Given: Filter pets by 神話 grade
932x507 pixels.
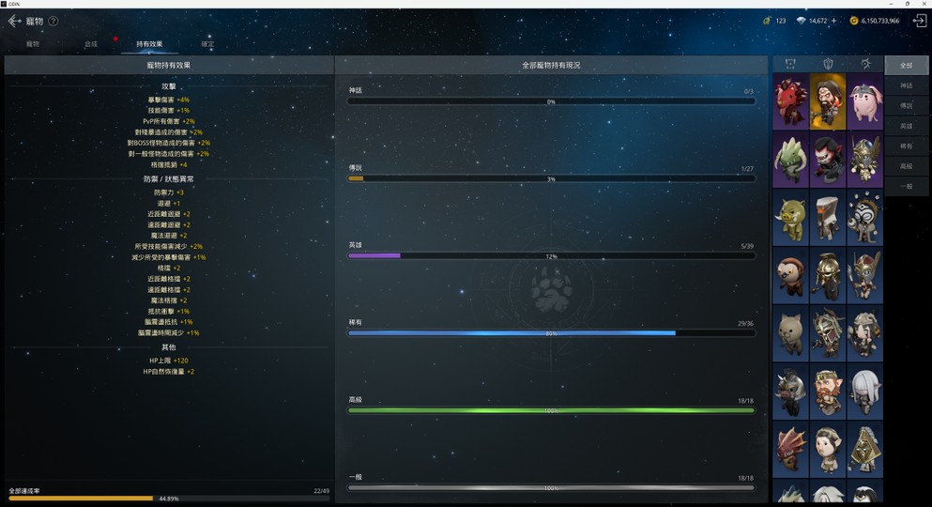Looking at the screenshot, I should tap(906, 85).
